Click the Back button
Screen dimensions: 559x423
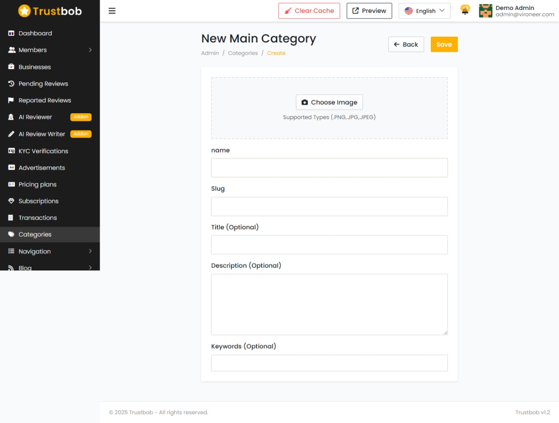click(x=406, y=44)
